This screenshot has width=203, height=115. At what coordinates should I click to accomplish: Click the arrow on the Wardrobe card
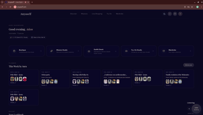[x=190, y=51]
